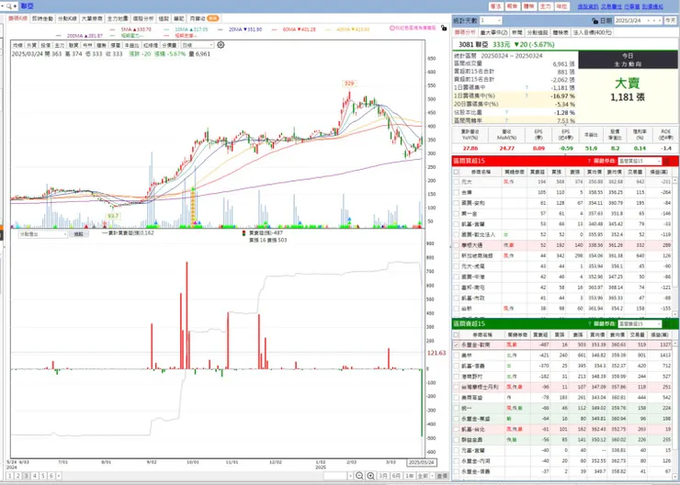Tick the checkbox for broker 統一
The height and width of the screenshot is (485, 680).
[x=456, y=408]
